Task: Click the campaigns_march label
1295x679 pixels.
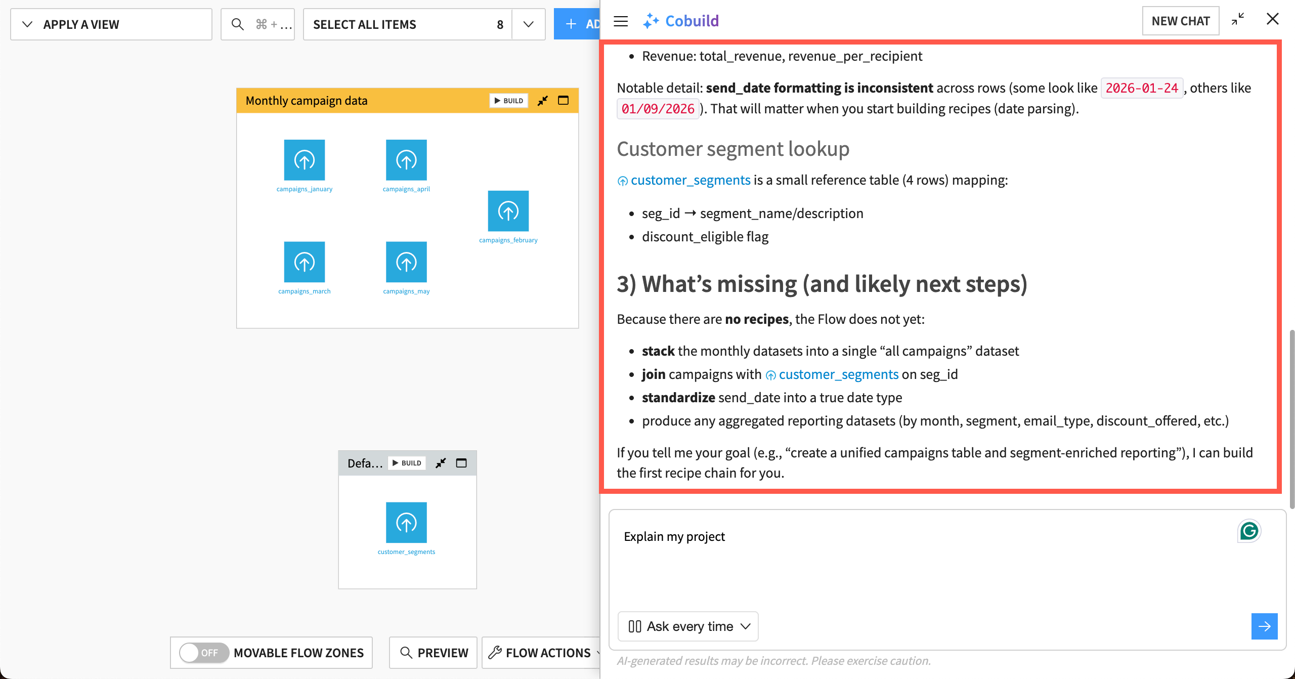Action: click(304, 291)
